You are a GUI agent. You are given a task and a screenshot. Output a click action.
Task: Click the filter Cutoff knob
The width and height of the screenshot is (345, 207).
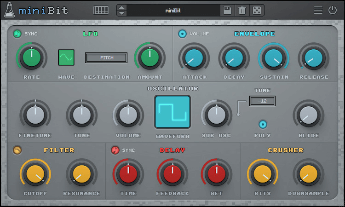point(35,175)
